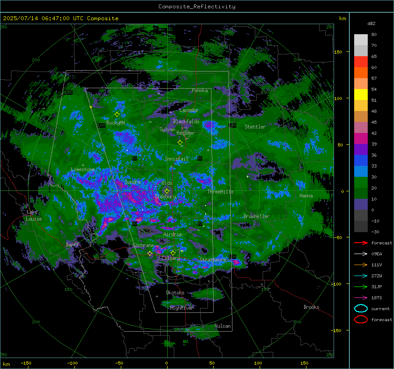Click the Strathmore city label
Viewport: 394px width, 369px height.
pyautogui.click(x=213, y=259)
